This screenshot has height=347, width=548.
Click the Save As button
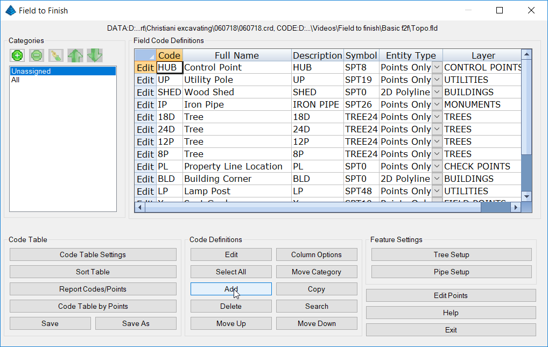point(136,323)
